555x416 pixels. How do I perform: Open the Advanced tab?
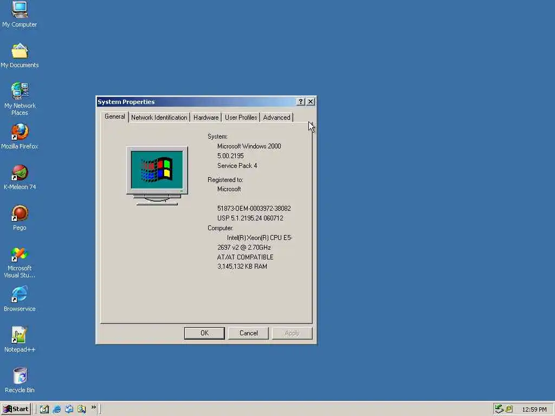pyautogui.click(x=276, y=118)
